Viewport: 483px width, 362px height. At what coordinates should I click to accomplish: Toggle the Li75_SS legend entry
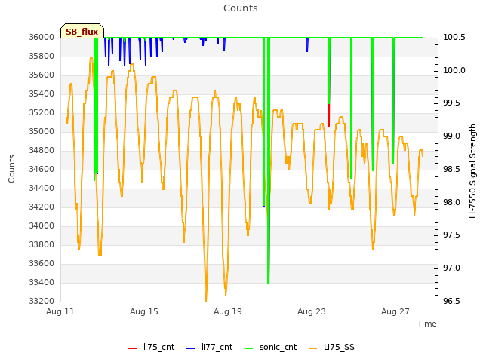coord(331,347)
